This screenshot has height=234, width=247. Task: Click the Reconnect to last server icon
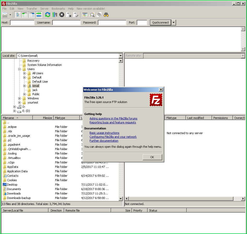pyautogui.click(x=76, y=15)
